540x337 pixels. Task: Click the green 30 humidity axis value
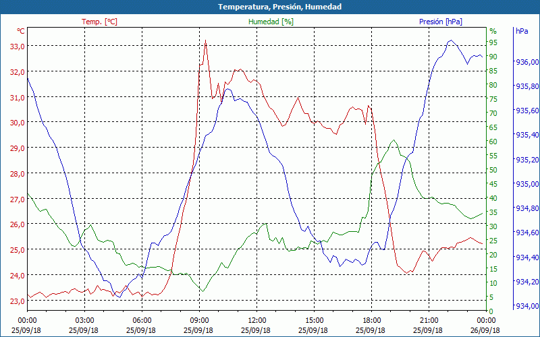tap(493, 226)
